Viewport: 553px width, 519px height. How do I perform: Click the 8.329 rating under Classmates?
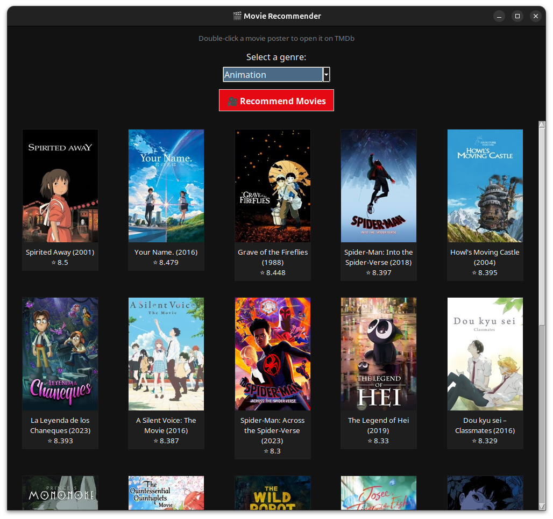(485, 441)
